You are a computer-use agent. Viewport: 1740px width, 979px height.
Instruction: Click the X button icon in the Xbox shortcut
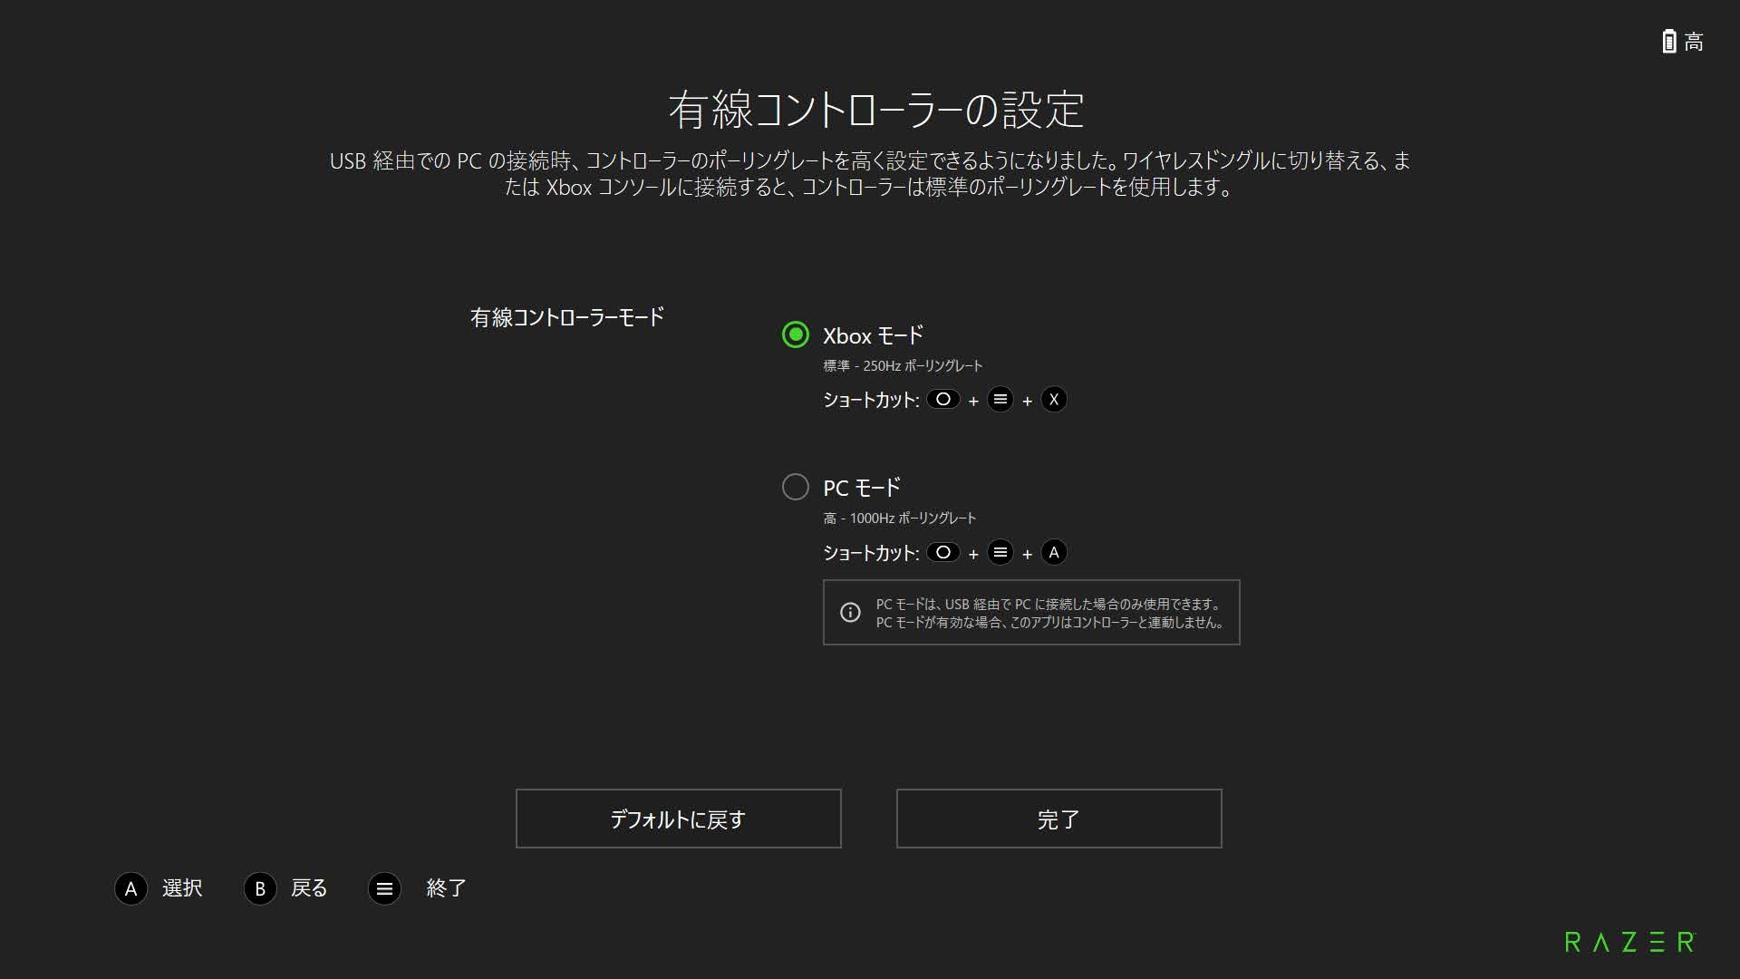[1053, 399]
